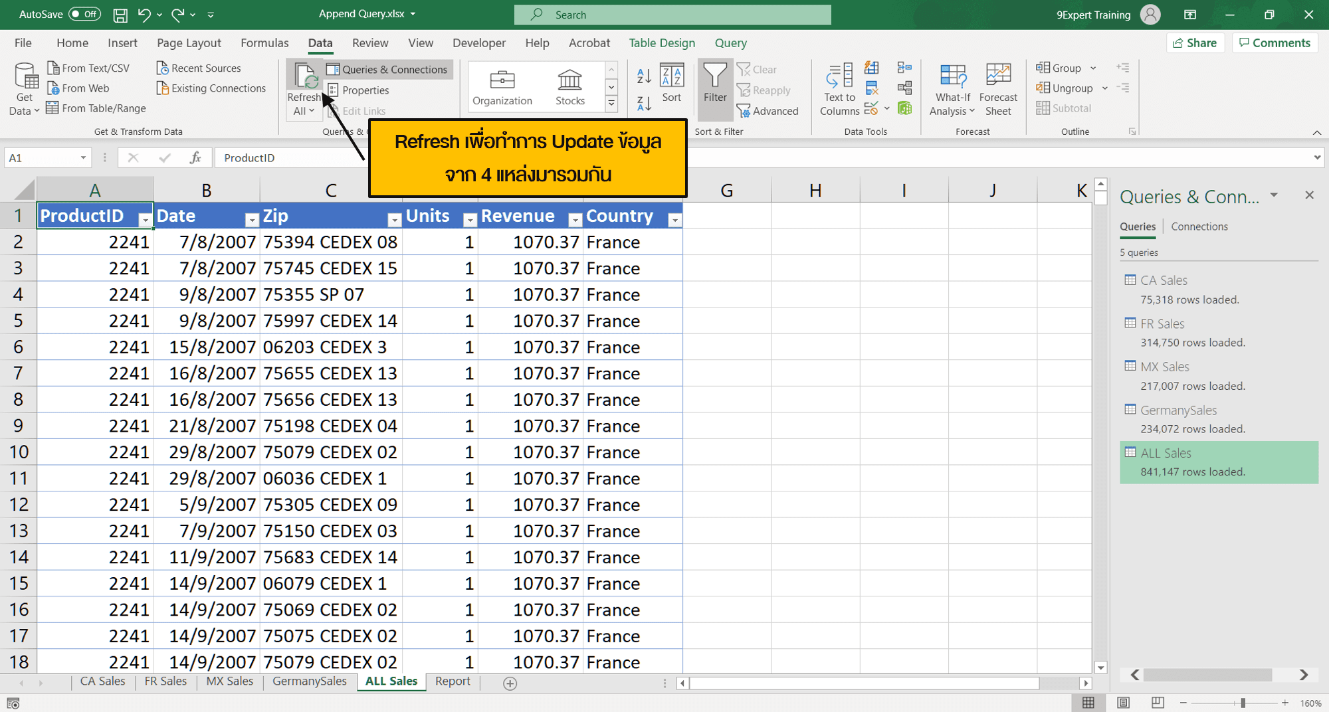Expand the What-If Analysis dropdown
This screenshot has height=712, width=1329.
(952, 111)
